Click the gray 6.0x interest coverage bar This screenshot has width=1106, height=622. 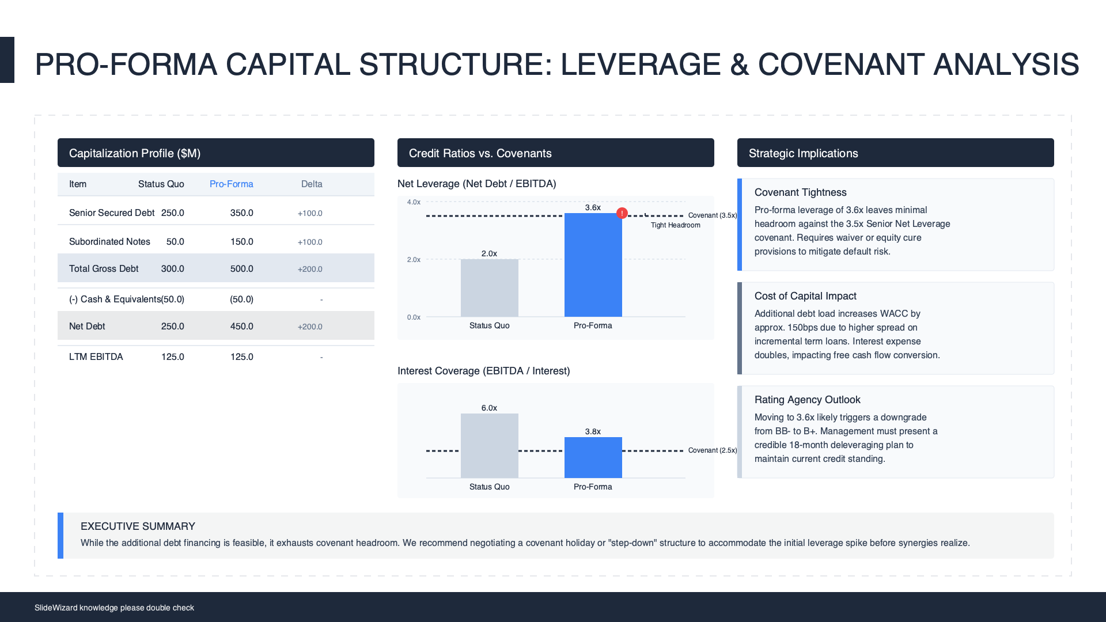(x=489, y=445)
